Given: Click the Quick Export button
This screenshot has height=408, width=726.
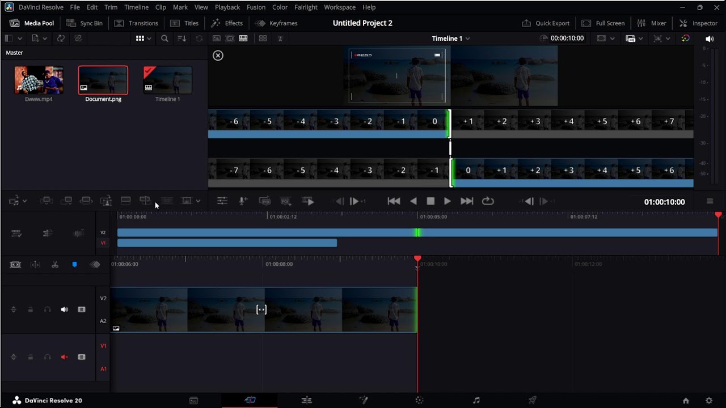Looking at the screenshot, I should (546, 23).
